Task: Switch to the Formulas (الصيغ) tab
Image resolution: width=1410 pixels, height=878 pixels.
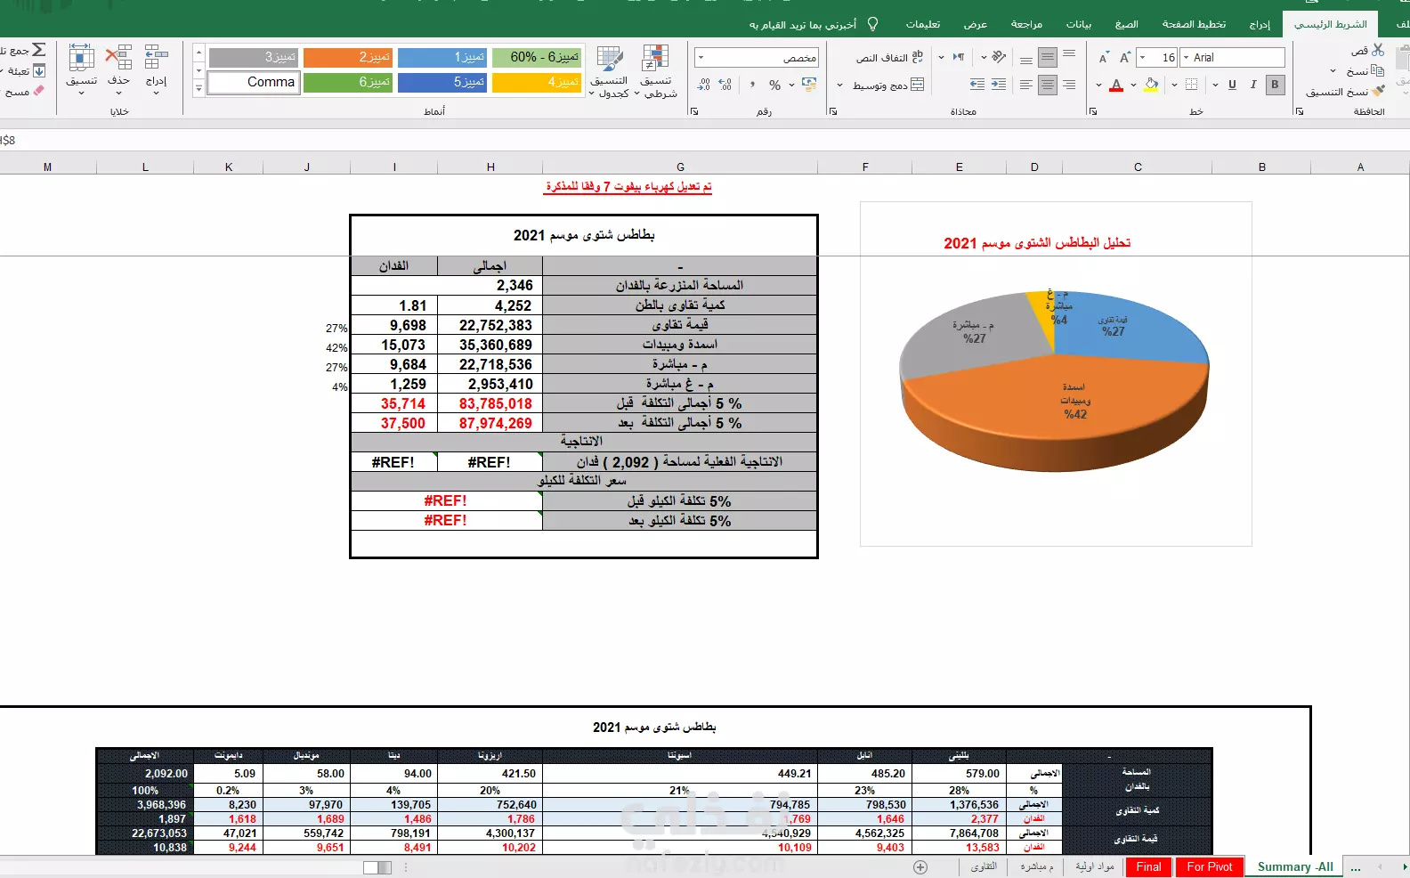Action: (x=1126, y=24)
